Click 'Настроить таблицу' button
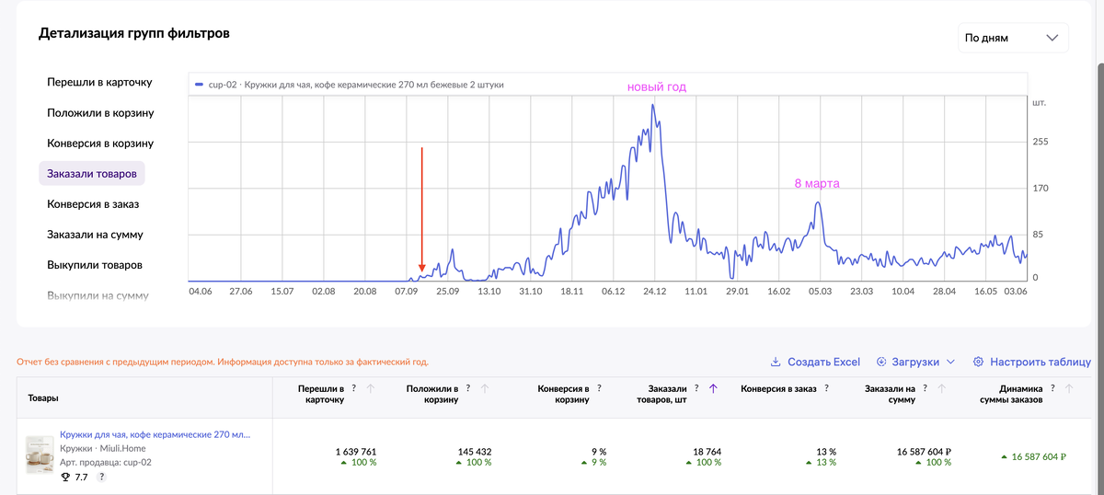Viewport: 1104px width, 495px height. (x=1032, y=362)
